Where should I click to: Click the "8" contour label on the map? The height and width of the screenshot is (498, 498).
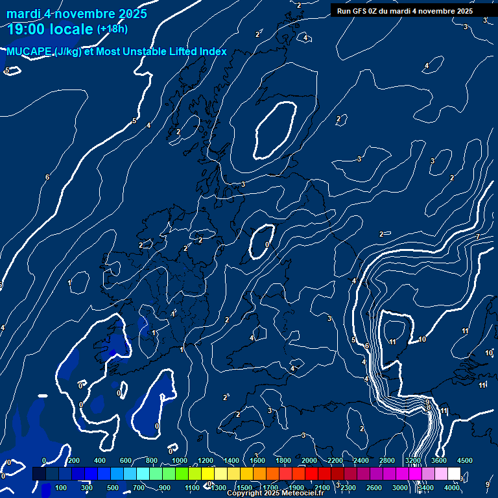pos(428,407)
